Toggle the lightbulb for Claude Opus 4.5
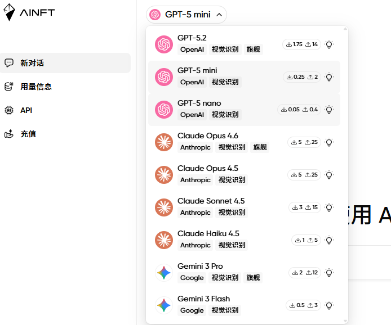The width and height of the screenshot is (391, 325). pos(329,175)
